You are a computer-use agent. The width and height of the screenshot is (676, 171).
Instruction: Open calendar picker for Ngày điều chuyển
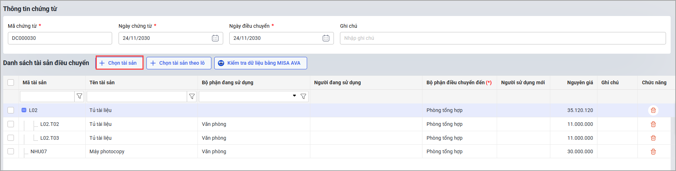[x=326, y=38]
